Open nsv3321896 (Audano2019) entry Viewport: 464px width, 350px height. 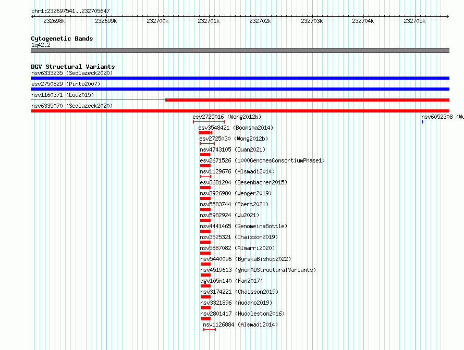click(x=236, y=303)
